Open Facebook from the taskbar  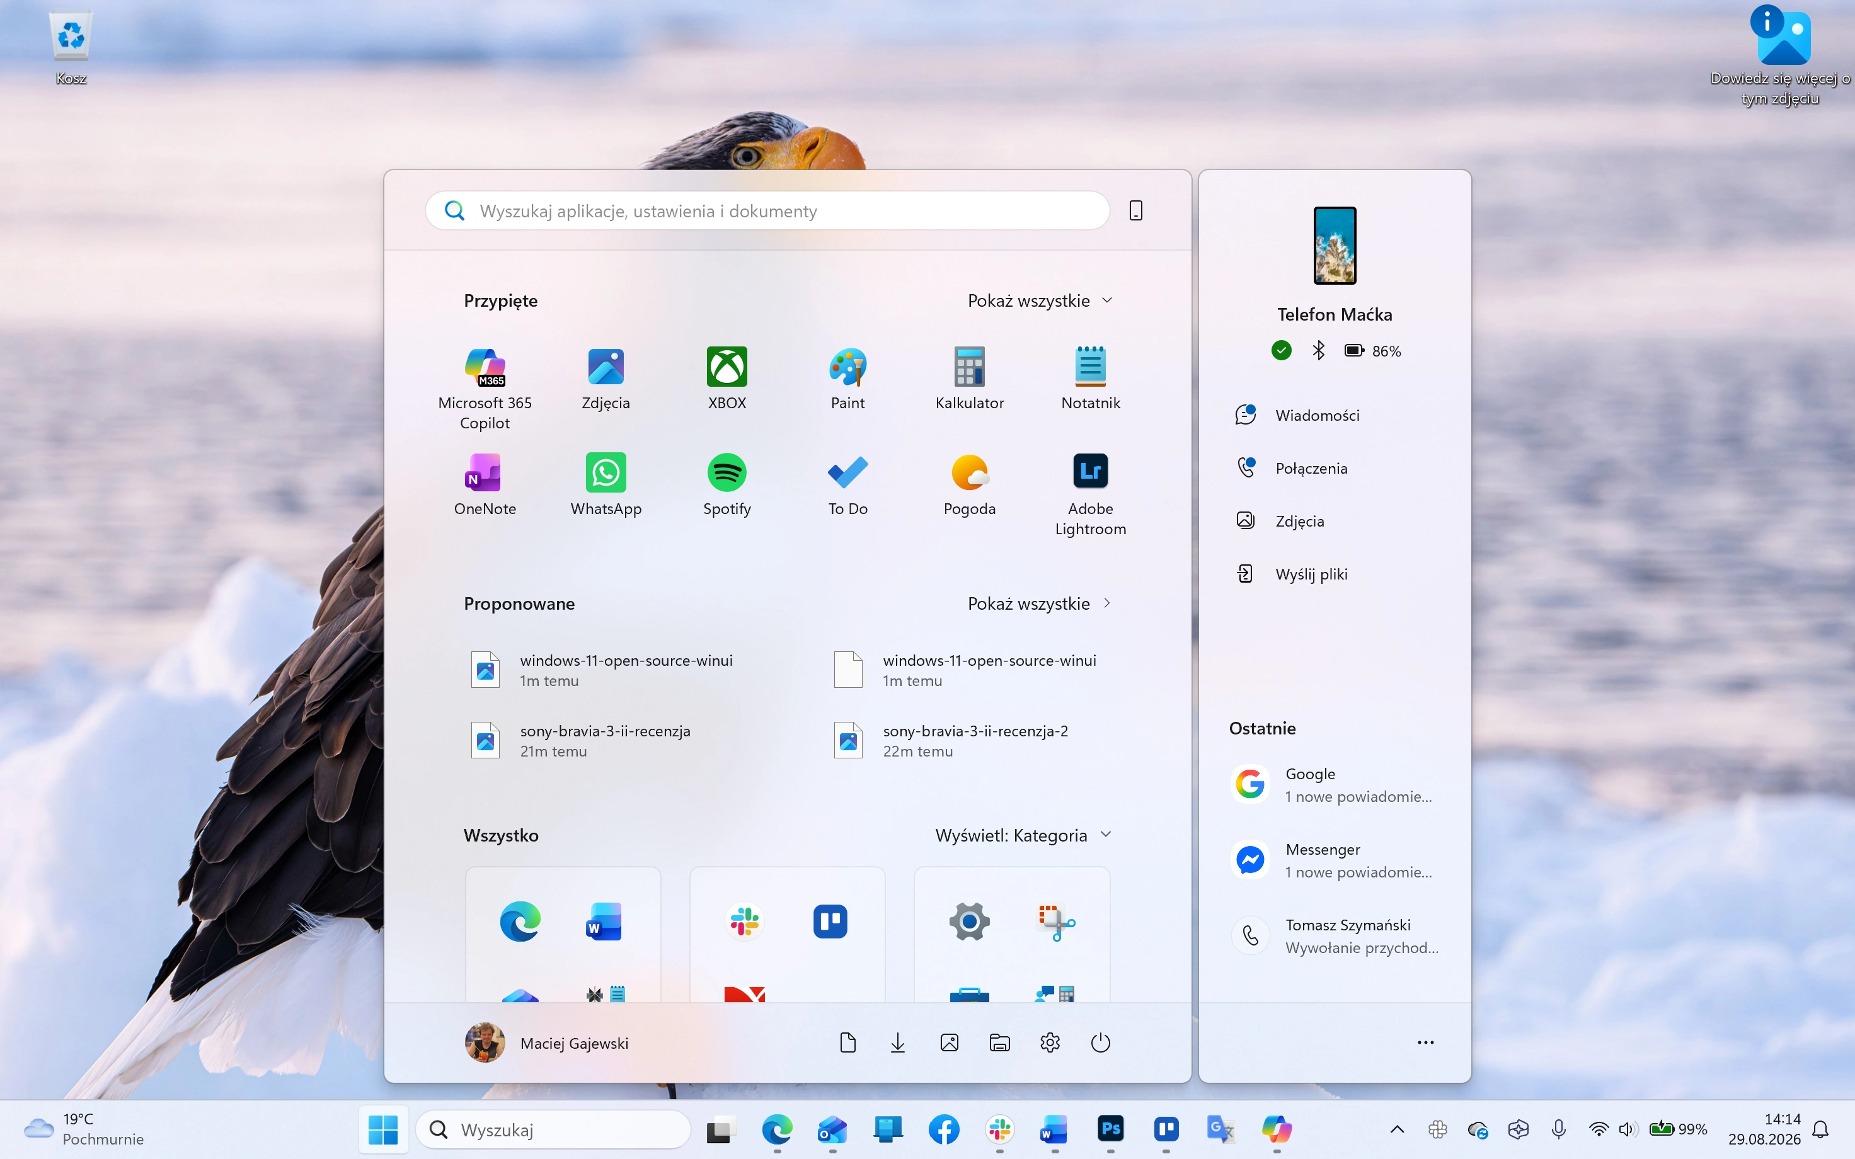pyautogui.click(x=944, y=1129)
